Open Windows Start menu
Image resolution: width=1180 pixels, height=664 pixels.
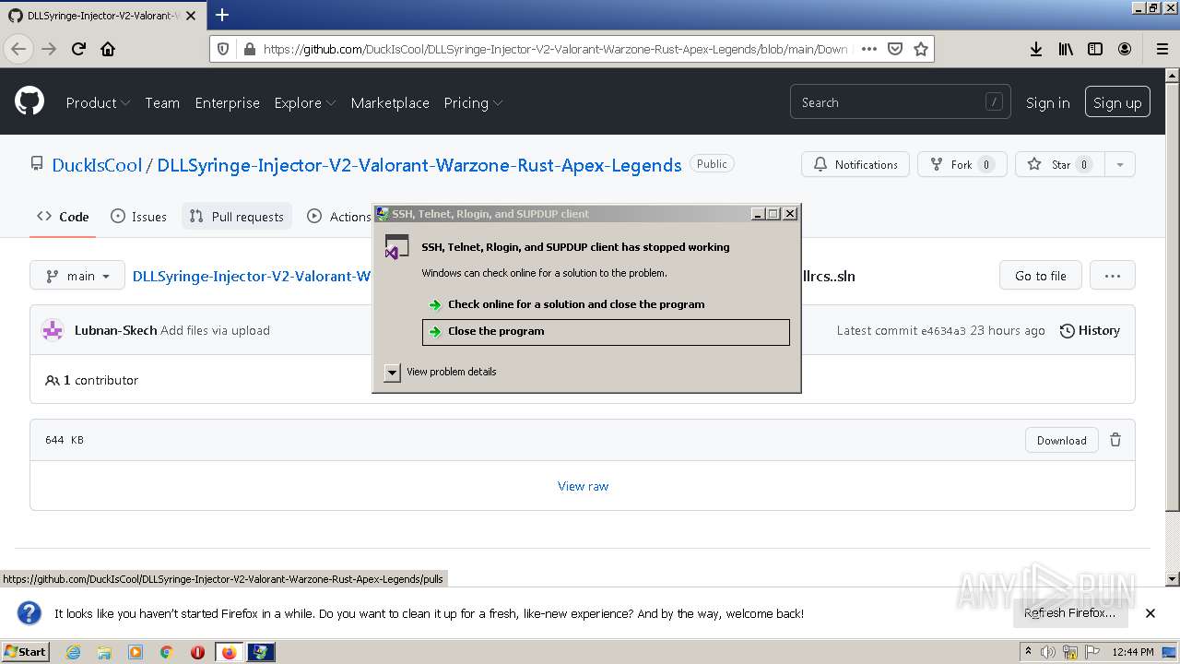click(x=25, y=652)
